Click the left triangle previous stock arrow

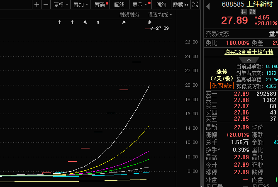pos(208,5)
